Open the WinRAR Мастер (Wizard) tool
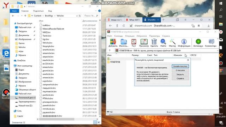The height and width of the screenshot is (127, 226). point(172,43)
